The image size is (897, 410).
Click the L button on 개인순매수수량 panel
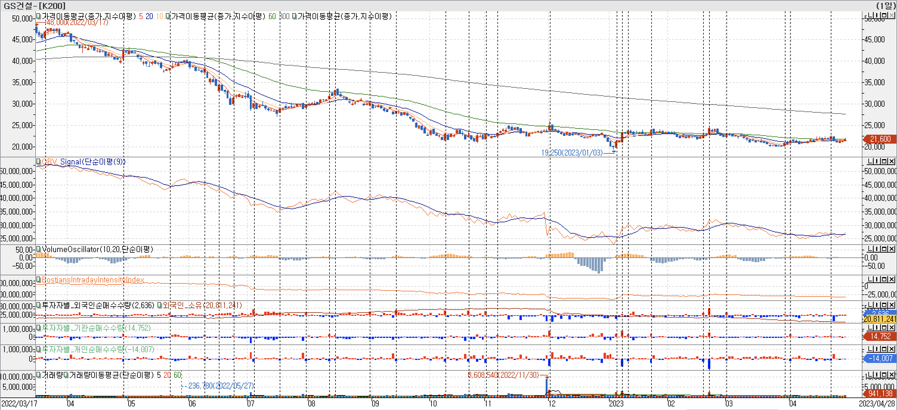pyautogui.click(x=870, y=349)
